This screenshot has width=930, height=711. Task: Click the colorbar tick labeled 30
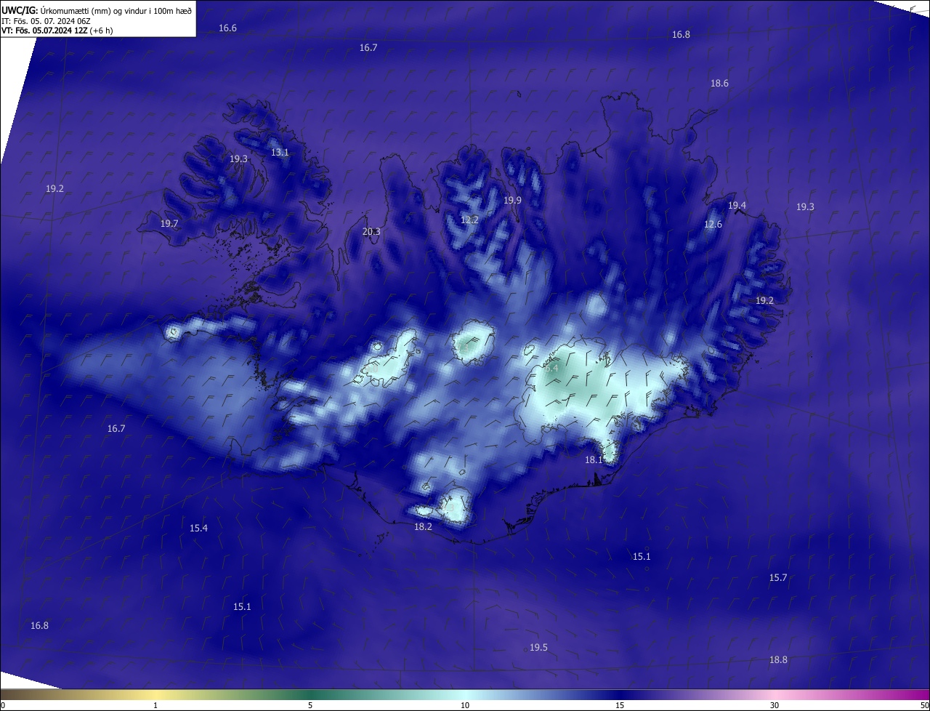point(775,705)
